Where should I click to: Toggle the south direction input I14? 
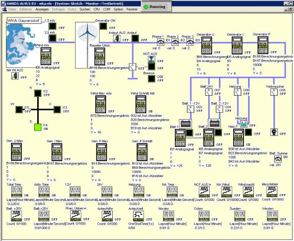(x=38, y=127)
